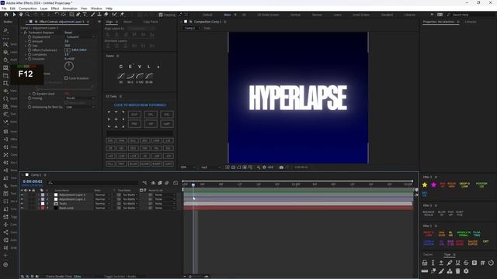Click the yellow star preset icon
Image resolution: width=497 pixels, height=279 pixels.
click(x=425, y=184)
